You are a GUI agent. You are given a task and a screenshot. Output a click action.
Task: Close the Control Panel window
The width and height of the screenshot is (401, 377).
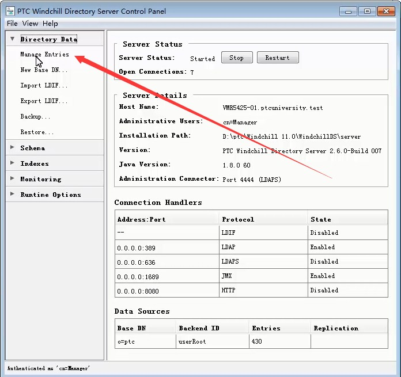386,12
